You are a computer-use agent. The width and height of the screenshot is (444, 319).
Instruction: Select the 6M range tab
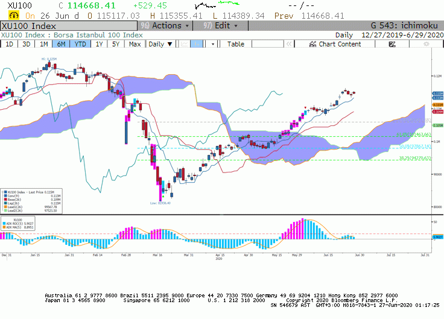tap(61, 44)
